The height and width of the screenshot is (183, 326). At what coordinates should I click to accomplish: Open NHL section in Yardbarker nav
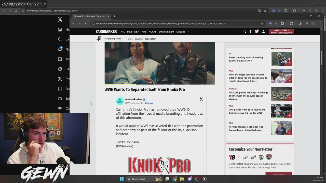pos(144,32)
